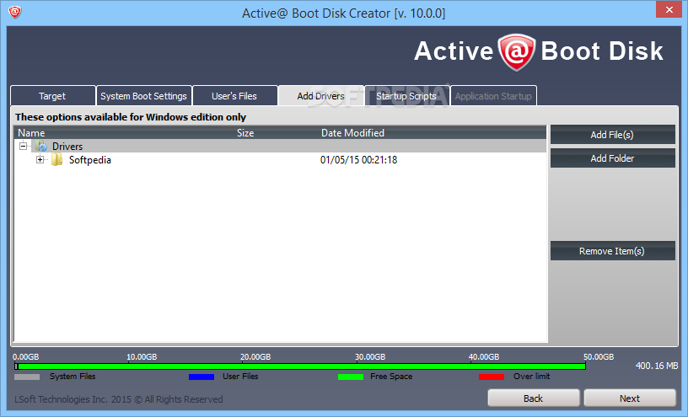Screen dimensions: 688x417
Task: Click the 50.00GB scale label
Action: click(x=599, y=356)
